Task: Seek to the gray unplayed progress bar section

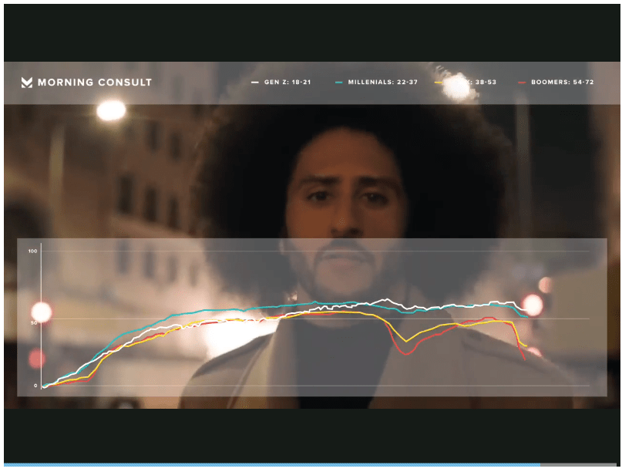Action: [581, 465]
